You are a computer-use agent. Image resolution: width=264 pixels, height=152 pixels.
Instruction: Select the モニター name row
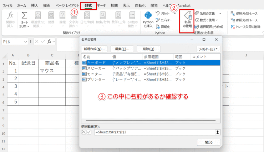pos(151,74)
